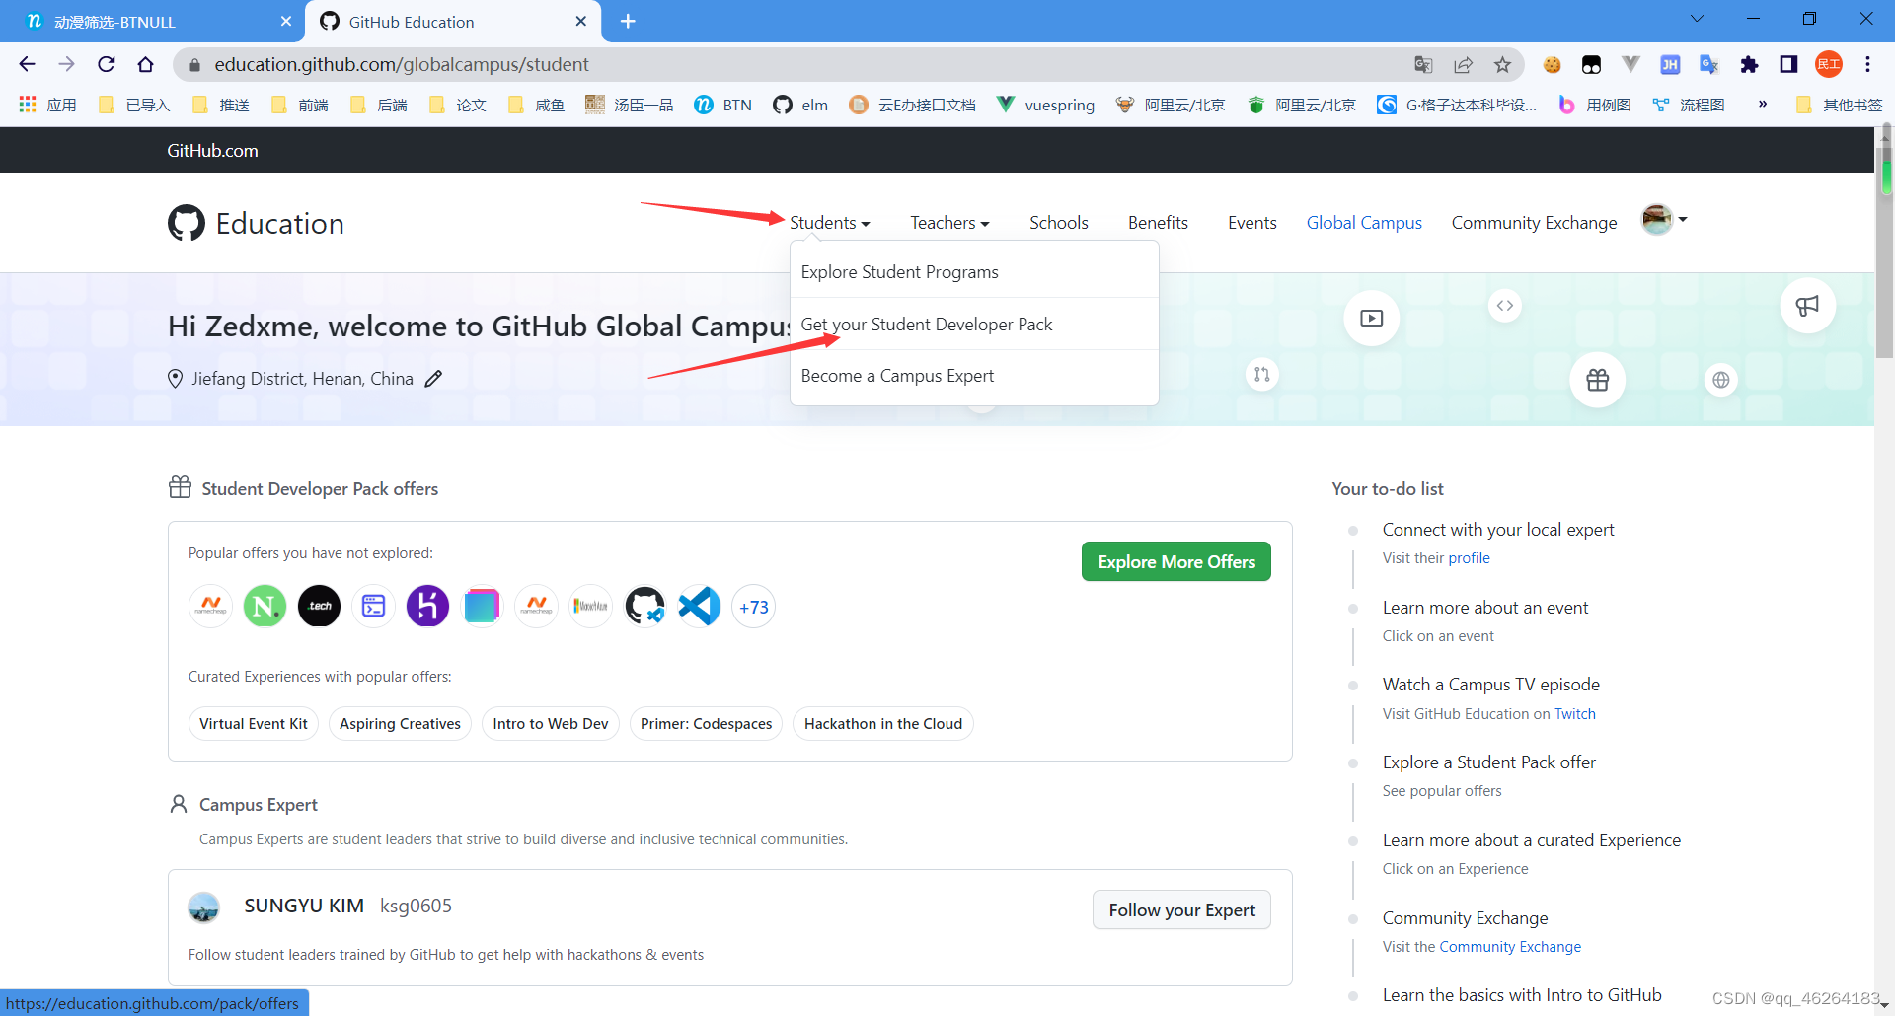This screenshot has width=1895, height=1016.
Task: Click the pencil icon to edit location
Action: 433,378
